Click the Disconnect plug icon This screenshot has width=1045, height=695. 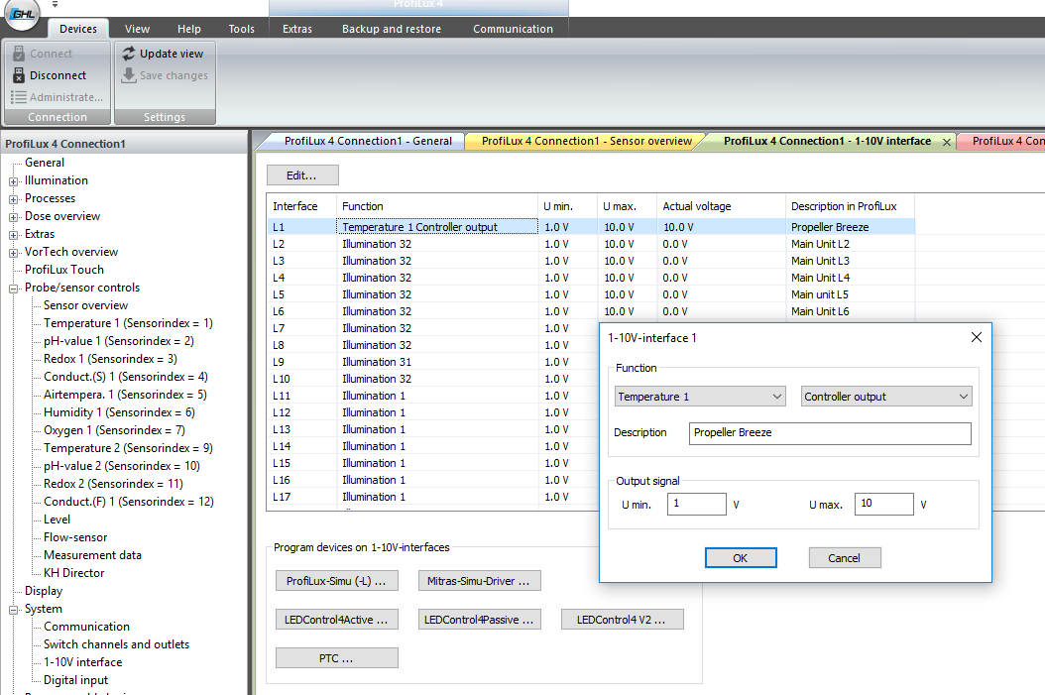click(x=19, y=75)
